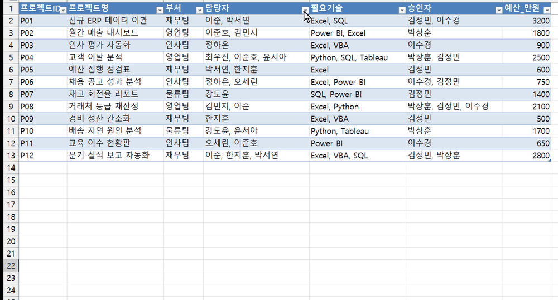Select the budget cell 3200
The image size is (558, 300).
tap(527, 21)
